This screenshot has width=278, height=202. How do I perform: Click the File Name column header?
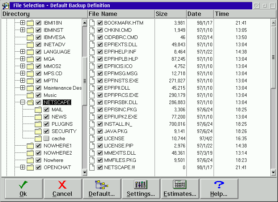click(x=121, y=14)
